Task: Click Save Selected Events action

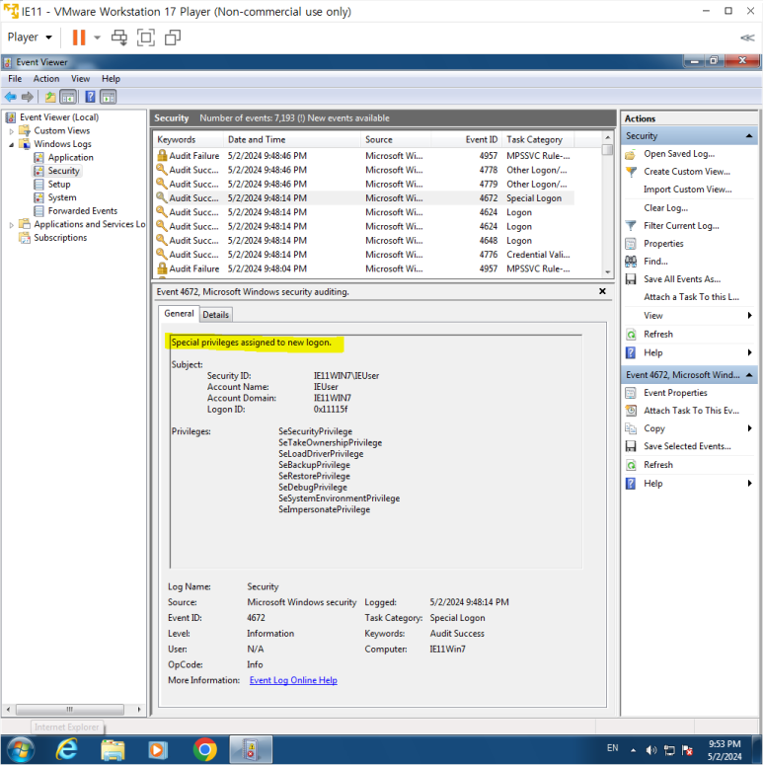Action: 687,446
